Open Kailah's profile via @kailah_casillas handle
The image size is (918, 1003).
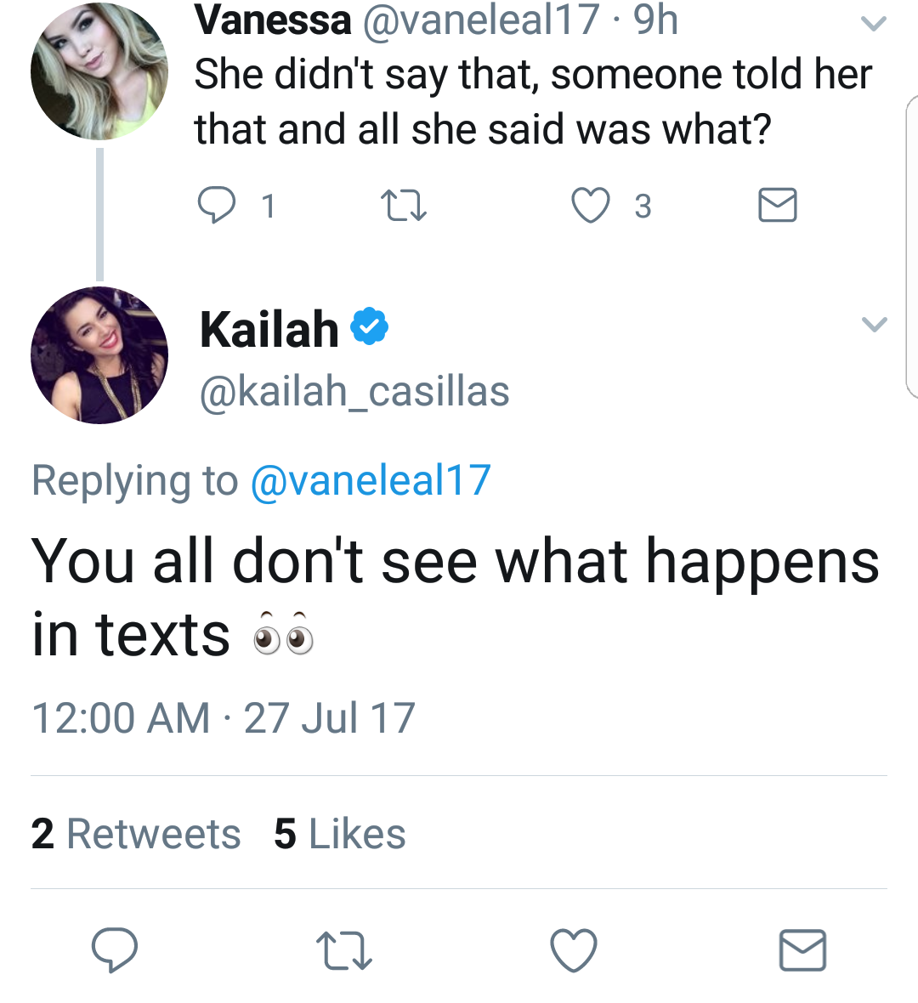pyautogui.click(x=354, y=392)
